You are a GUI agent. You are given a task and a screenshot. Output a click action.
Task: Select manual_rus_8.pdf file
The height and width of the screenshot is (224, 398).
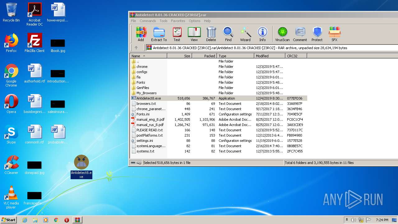point(218,125)
